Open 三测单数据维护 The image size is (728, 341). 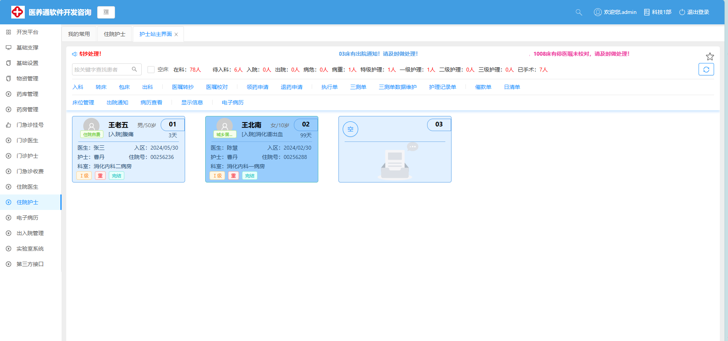pos(398,87)
